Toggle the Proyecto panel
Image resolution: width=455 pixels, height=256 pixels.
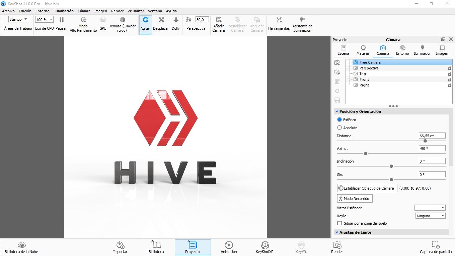[193, 247]
